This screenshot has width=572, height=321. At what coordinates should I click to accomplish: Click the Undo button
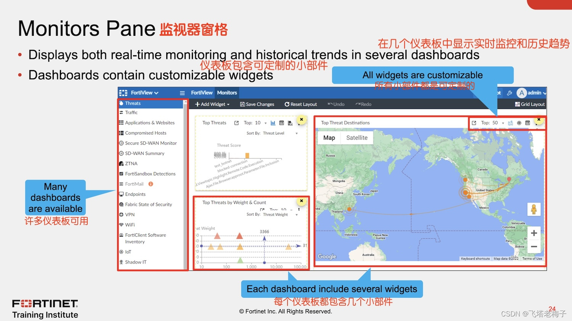tap(336, 104)
